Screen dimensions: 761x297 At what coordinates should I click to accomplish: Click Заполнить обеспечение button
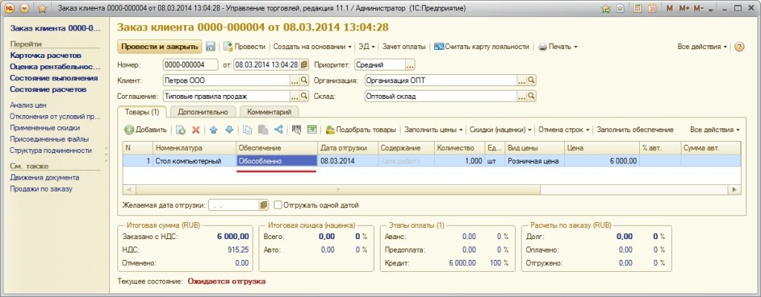pos(635,130)
